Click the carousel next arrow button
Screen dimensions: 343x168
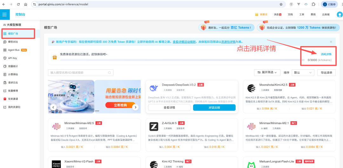click(135, 107)
